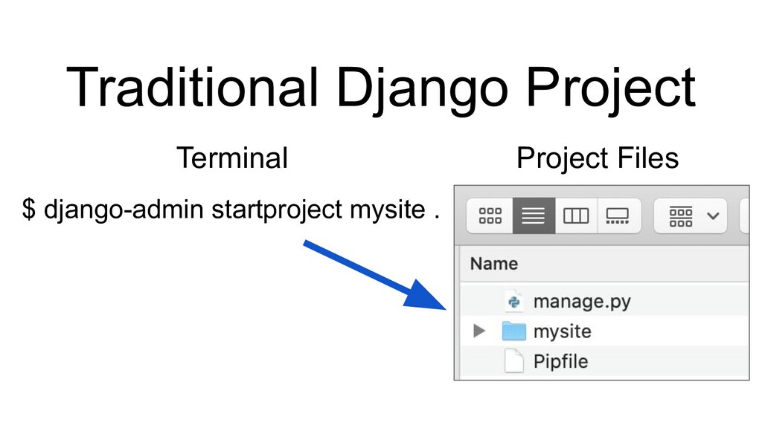Click the Pipfile document icon

tap(513, 361)
